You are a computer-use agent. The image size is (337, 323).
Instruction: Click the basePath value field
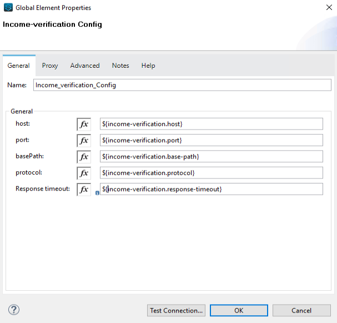(x=212, y=156)
